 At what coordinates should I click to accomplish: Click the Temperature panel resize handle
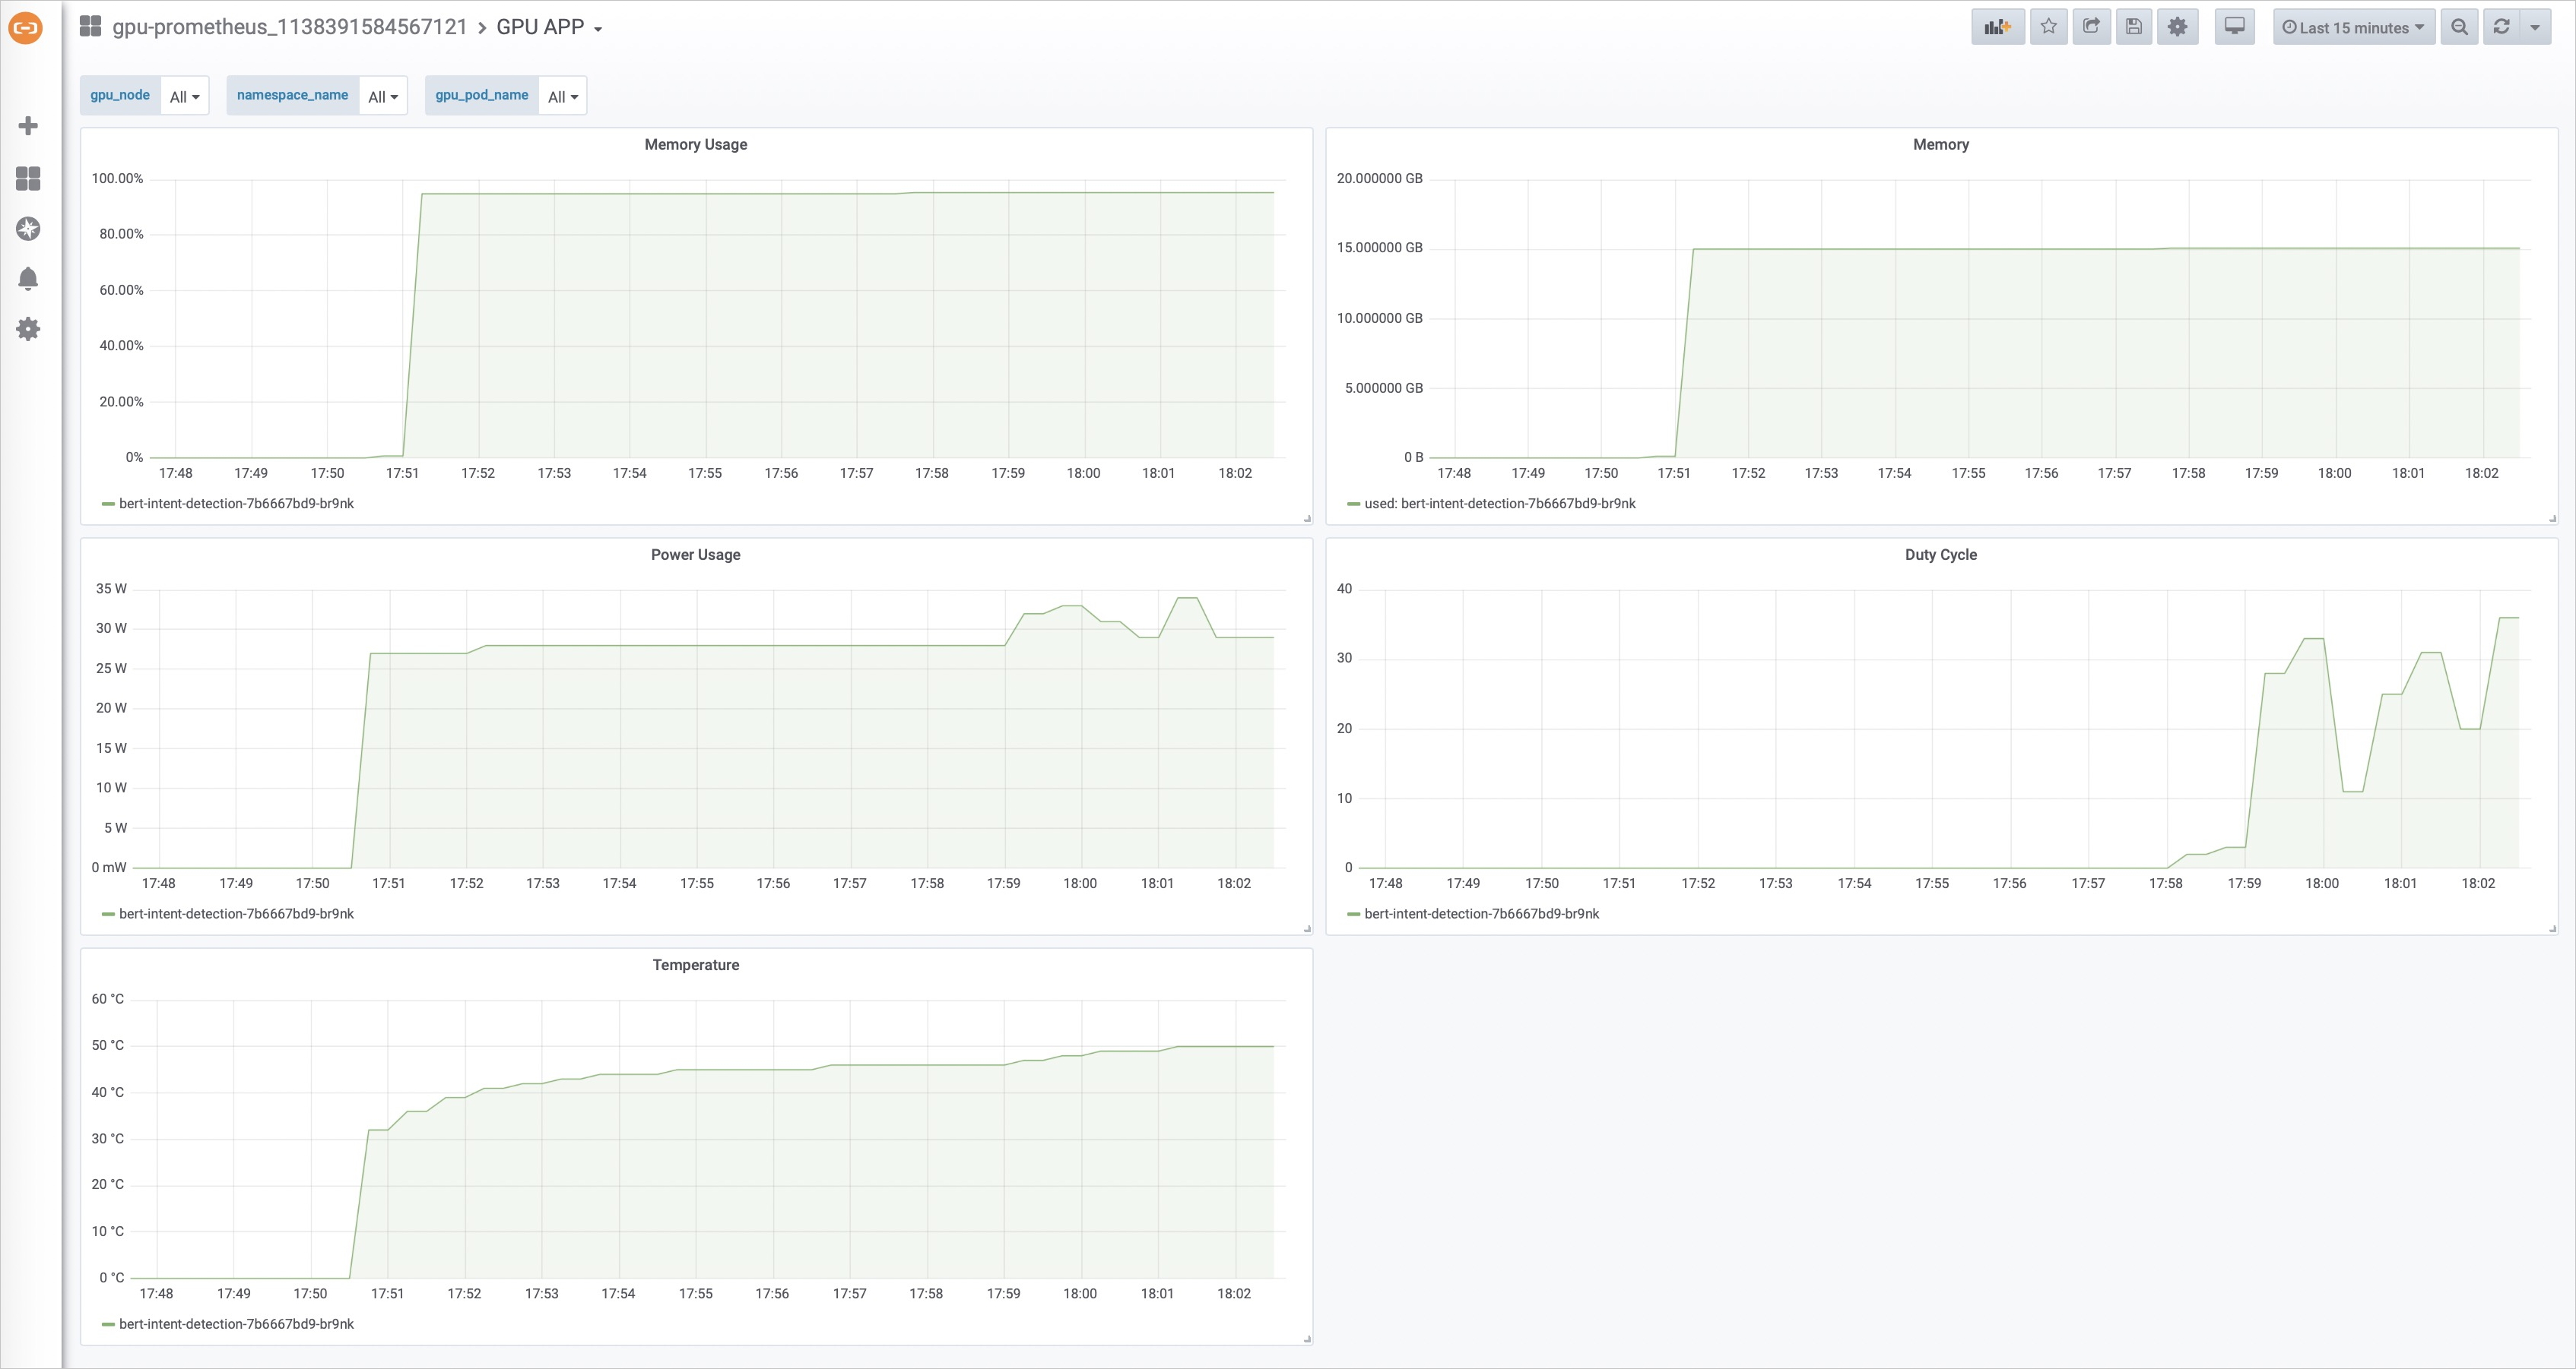pos(1307,1339)
